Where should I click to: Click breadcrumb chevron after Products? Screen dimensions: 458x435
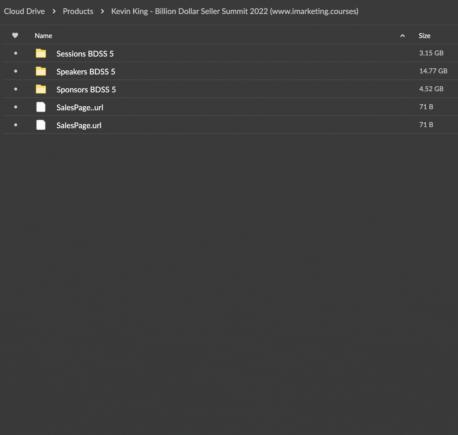(x=102, y=11)
